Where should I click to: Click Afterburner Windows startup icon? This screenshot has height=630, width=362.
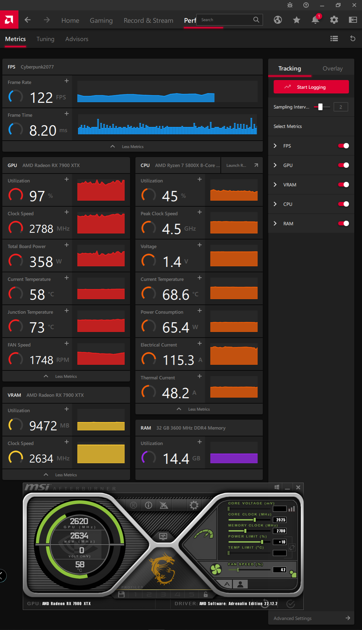click(277, 487)
